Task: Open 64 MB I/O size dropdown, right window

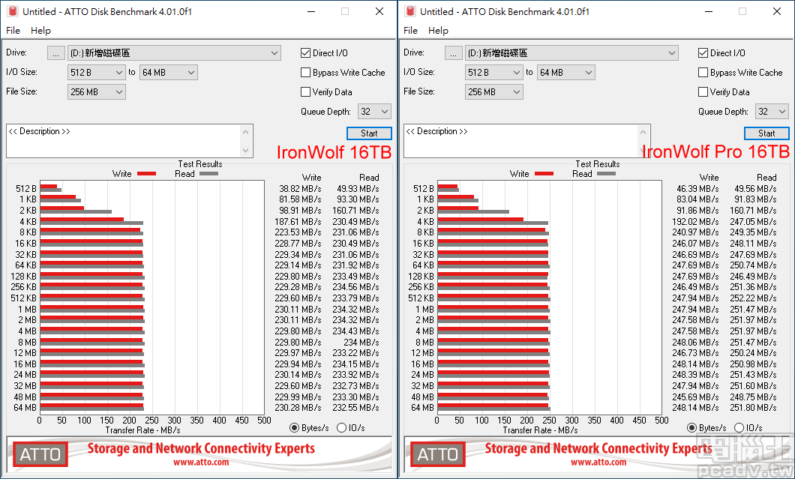Action: click(x=565, y=73)
